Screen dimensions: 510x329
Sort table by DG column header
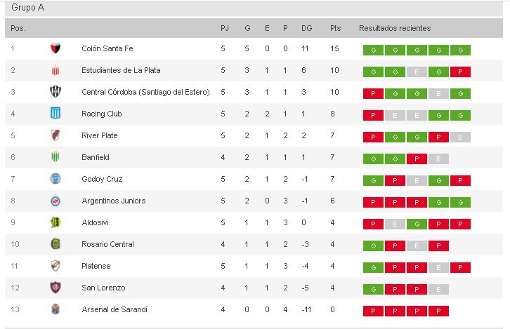click(x=306, y=29)
